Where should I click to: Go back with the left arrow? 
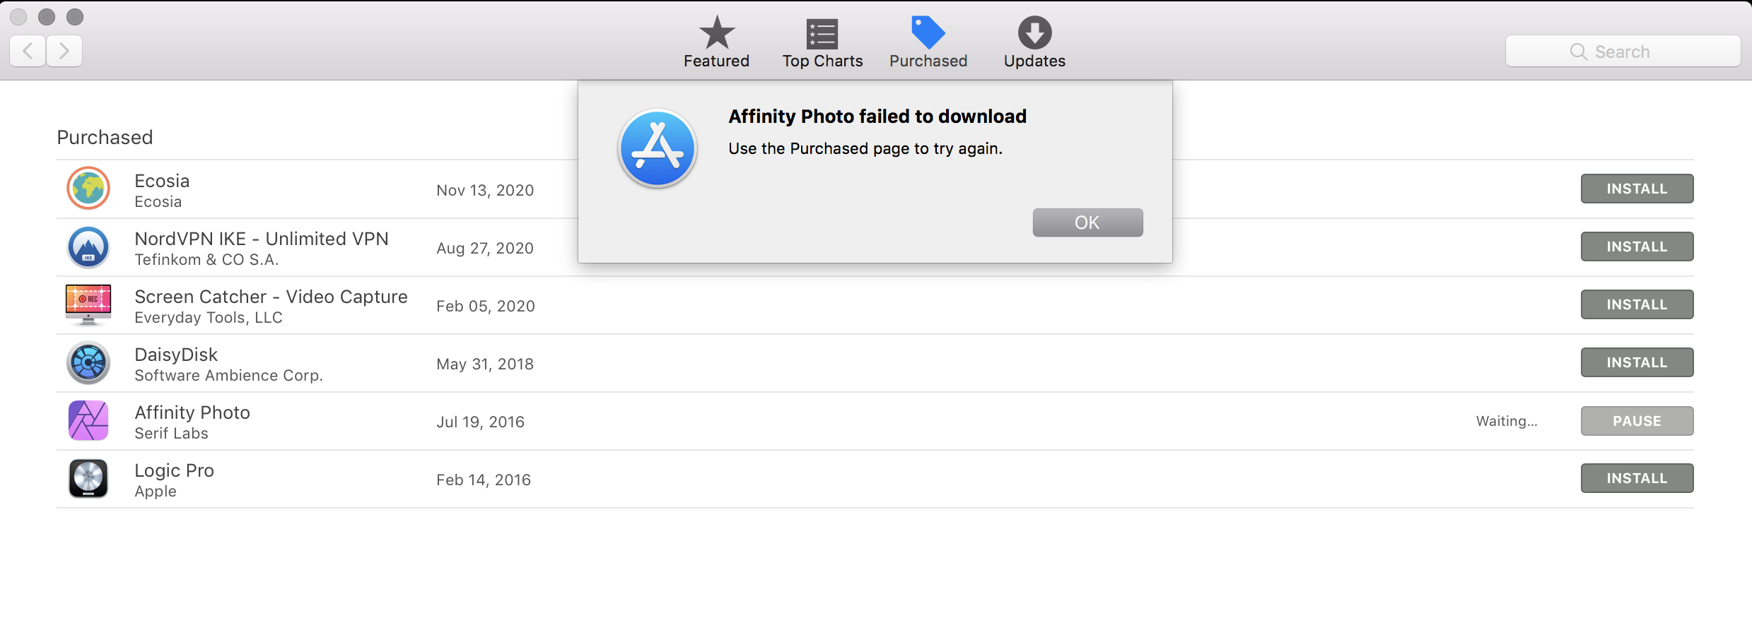(28, 51)
